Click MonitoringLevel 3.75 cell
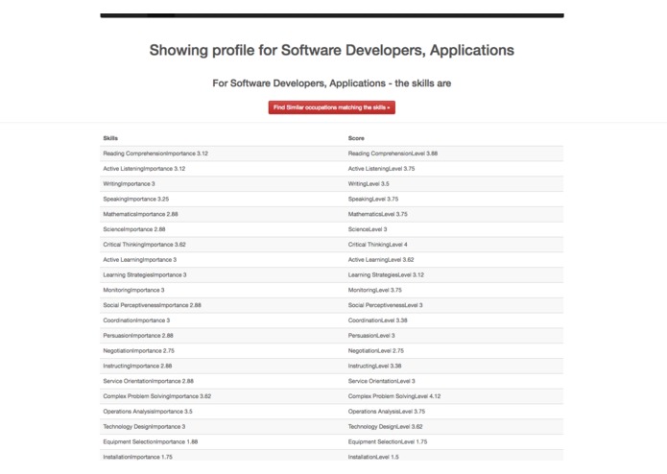Screen dimensions: 667x474 (x=374, y=290)
